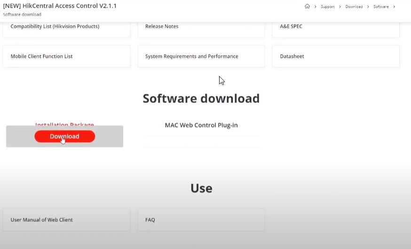The width and height of the screenshot is (411, 249).
Task: Select the MAC Web Control Plug-in option
Action: click(201, 125)
